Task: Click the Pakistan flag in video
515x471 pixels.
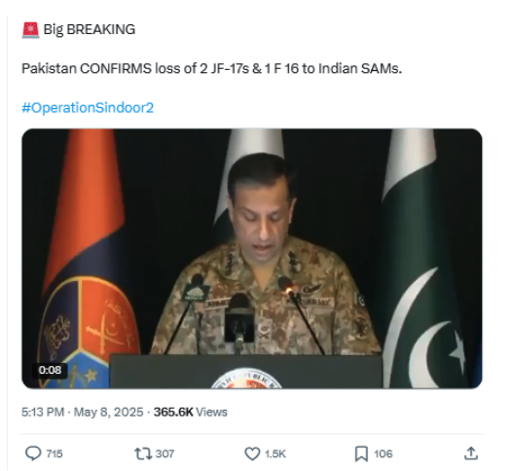Action: tap(423, 258)
